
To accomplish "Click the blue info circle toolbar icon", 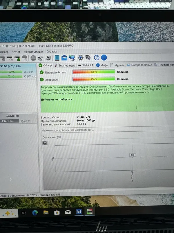I will click(104, 57).
